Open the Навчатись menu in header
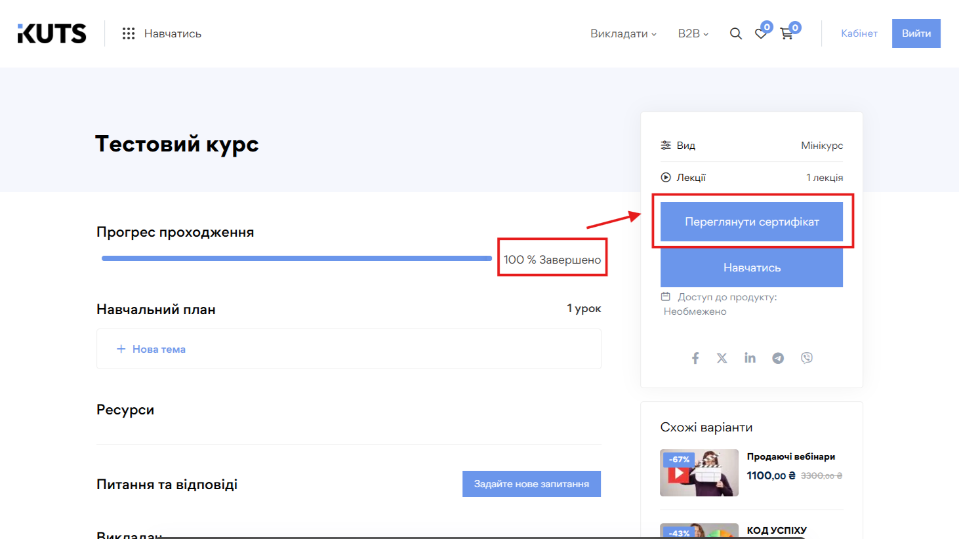The image size is (959, 539). [x=173, y=33]
